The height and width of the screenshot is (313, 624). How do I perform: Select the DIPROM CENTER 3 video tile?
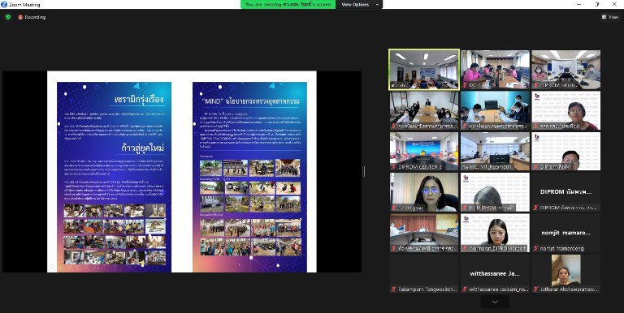coord(424,151)
